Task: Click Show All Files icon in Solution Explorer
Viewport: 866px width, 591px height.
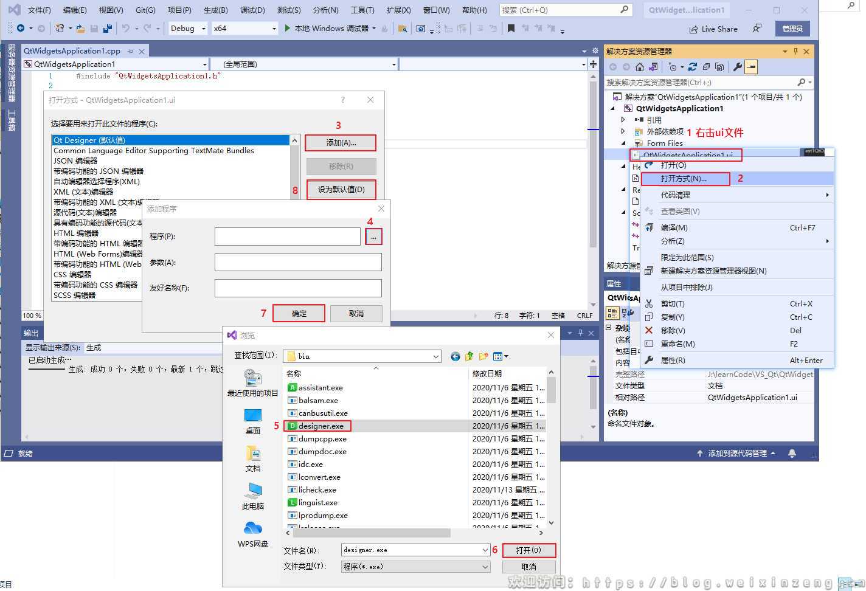Action: tap(719, 67)
